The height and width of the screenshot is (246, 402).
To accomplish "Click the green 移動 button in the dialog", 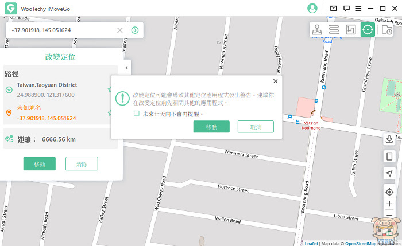I will point(211,127).
